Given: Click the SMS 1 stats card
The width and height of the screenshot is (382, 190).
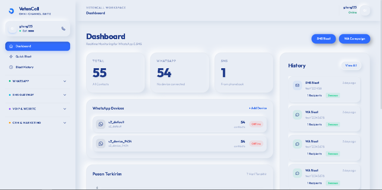Looking at the screenshot, I should 244,73.
